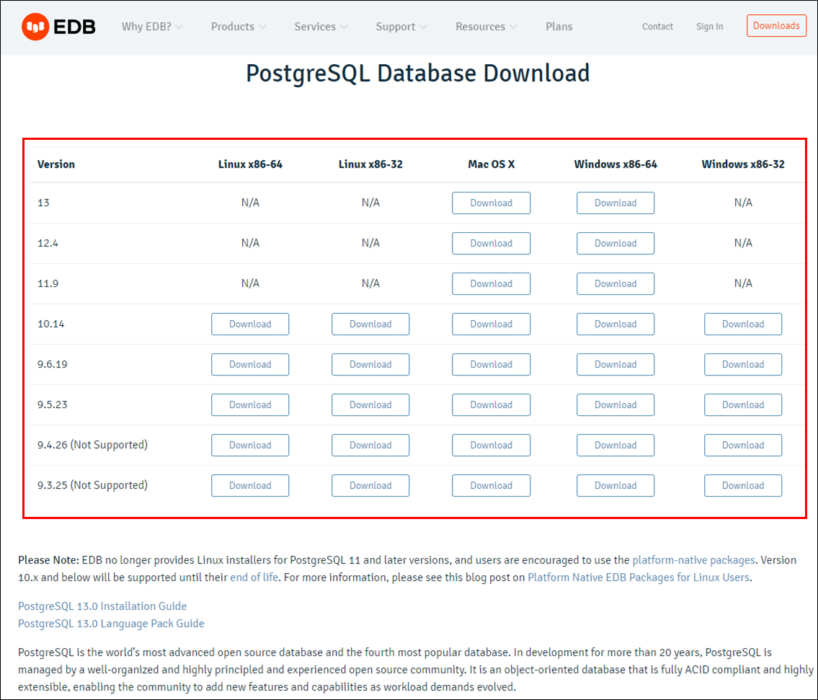Download version 9.6.19 for Linux x86-64
This screenshot has width=818, height=700.
coord(250,364)
